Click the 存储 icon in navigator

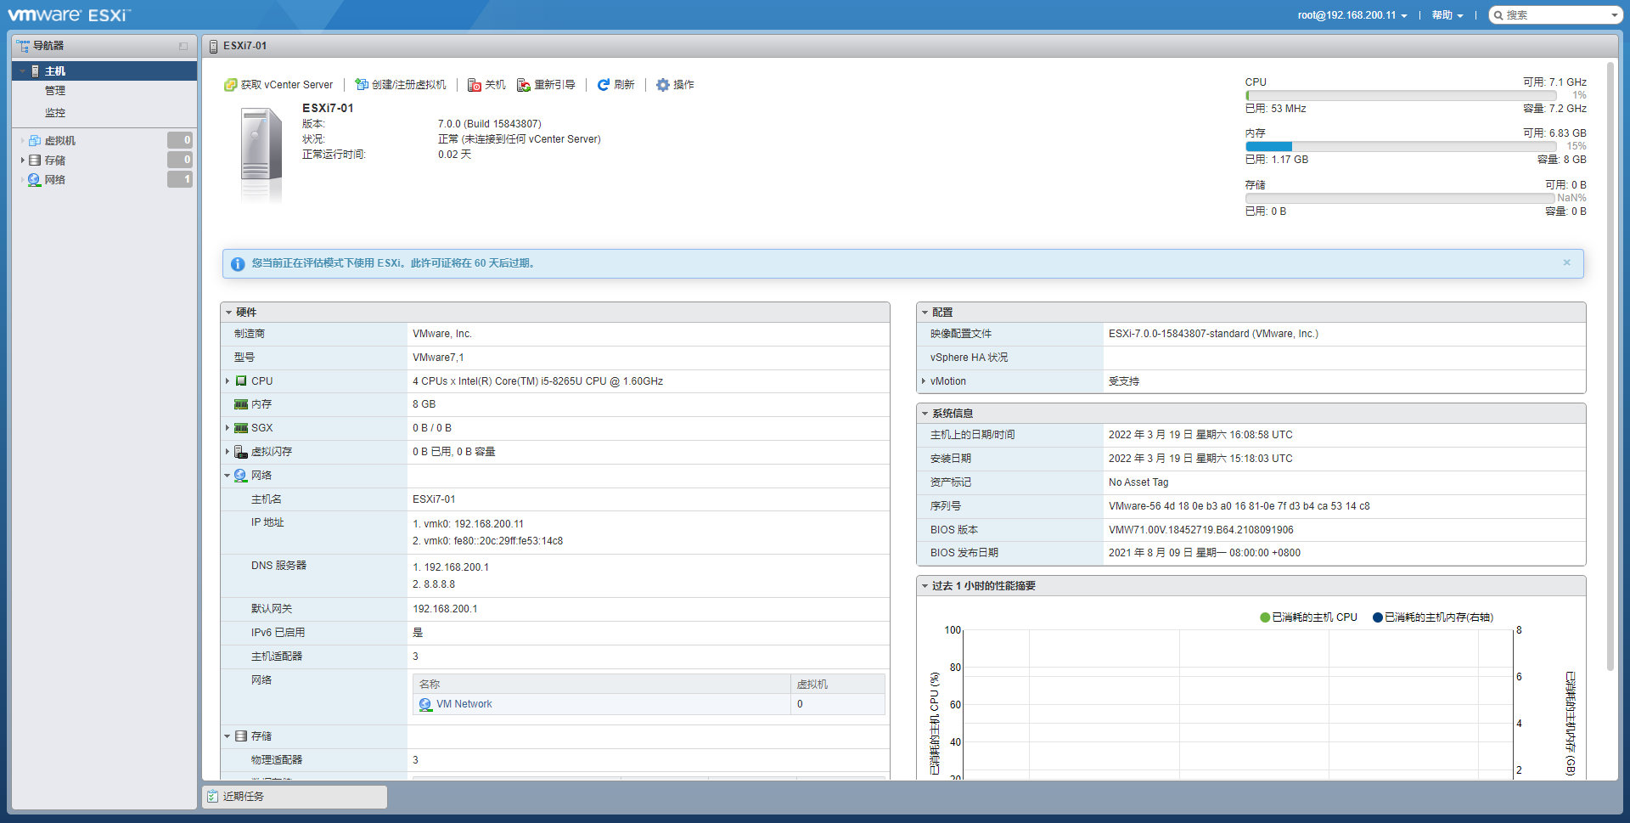(x=35, y=161)
